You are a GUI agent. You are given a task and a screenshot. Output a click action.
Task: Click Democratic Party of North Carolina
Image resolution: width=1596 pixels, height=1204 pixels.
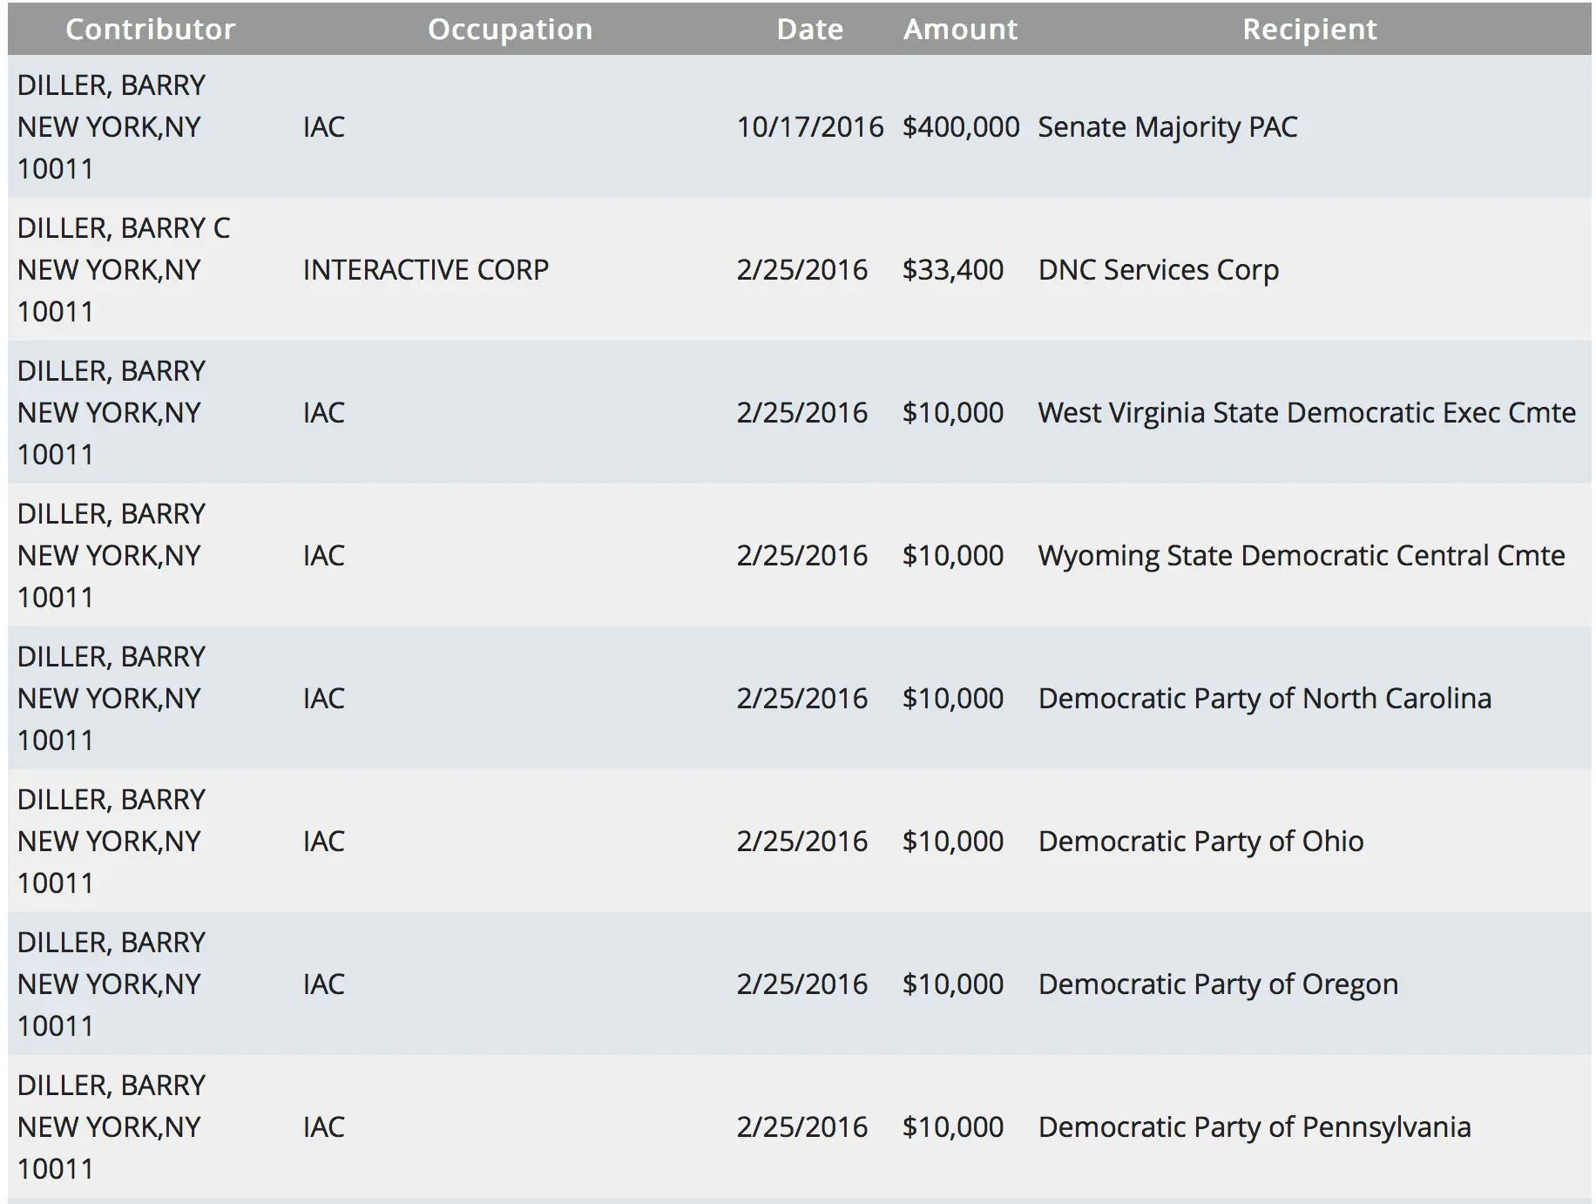pyautogui.click(x=1264, y=699)
